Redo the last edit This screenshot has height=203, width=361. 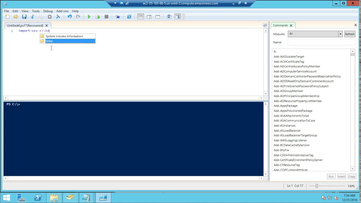pyautogui.click(x=78, y=17)
